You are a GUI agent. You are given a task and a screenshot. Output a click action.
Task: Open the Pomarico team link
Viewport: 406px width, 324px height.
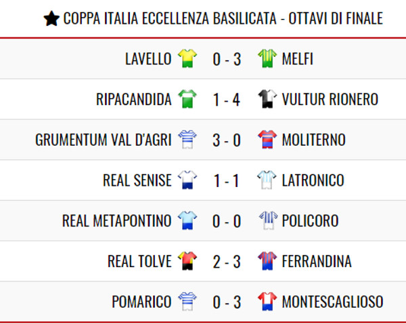[141, 302]
